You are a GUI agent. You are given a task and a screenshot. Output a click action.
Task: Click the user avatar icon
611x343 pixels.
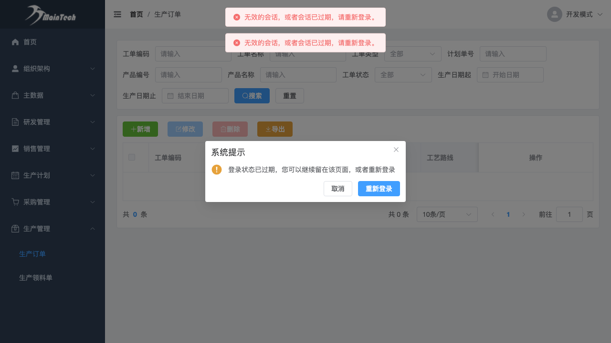point(554,14)
